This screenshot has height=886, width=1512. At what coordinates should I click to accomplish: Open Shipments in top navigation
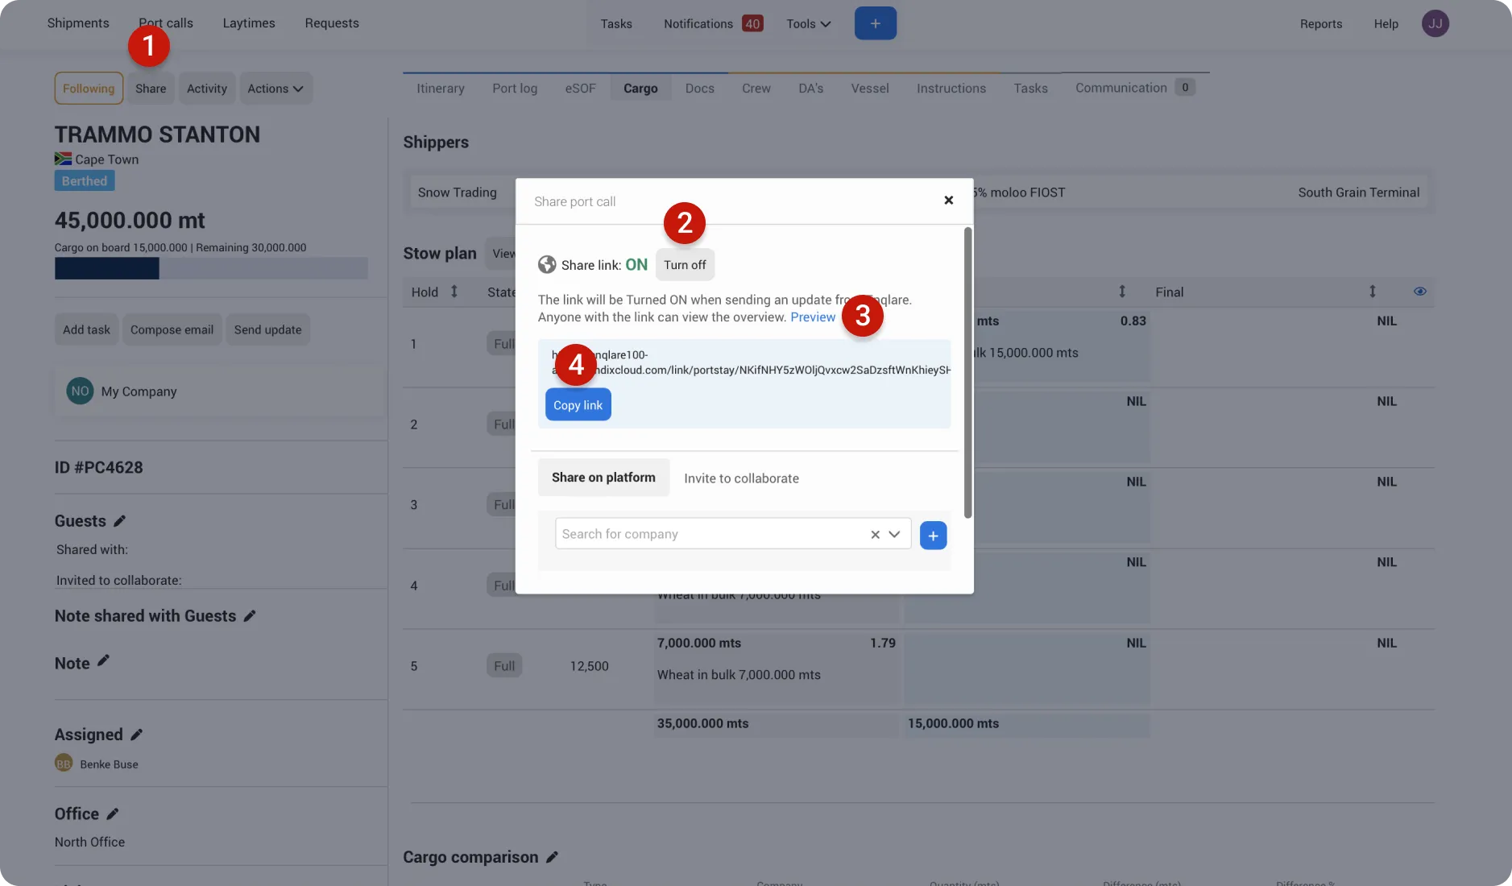(x=78, y=23)
